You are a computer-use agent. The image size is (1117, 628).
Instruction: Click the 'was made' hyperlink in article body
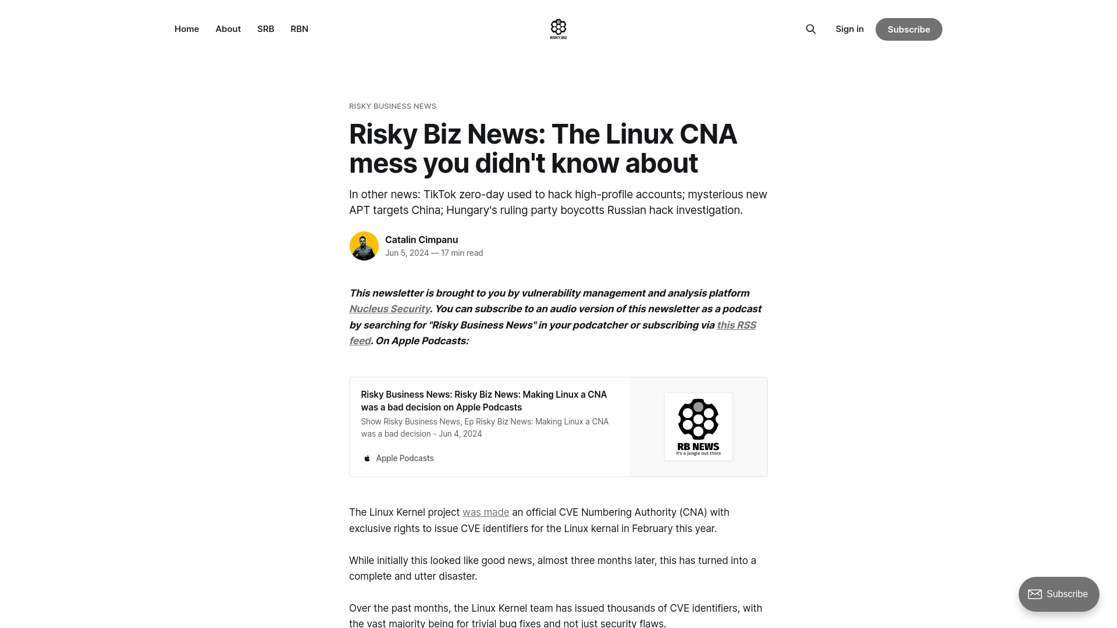click(x=486, y=512)
